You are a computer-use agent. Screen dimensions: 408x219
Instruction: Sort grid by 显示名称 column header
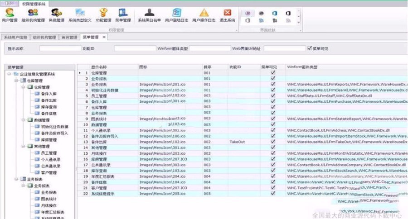pos(100,67)
